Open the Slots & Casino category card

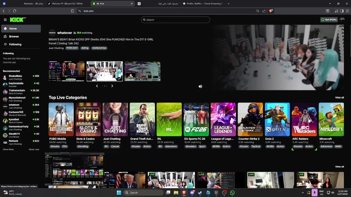(88, 119)
